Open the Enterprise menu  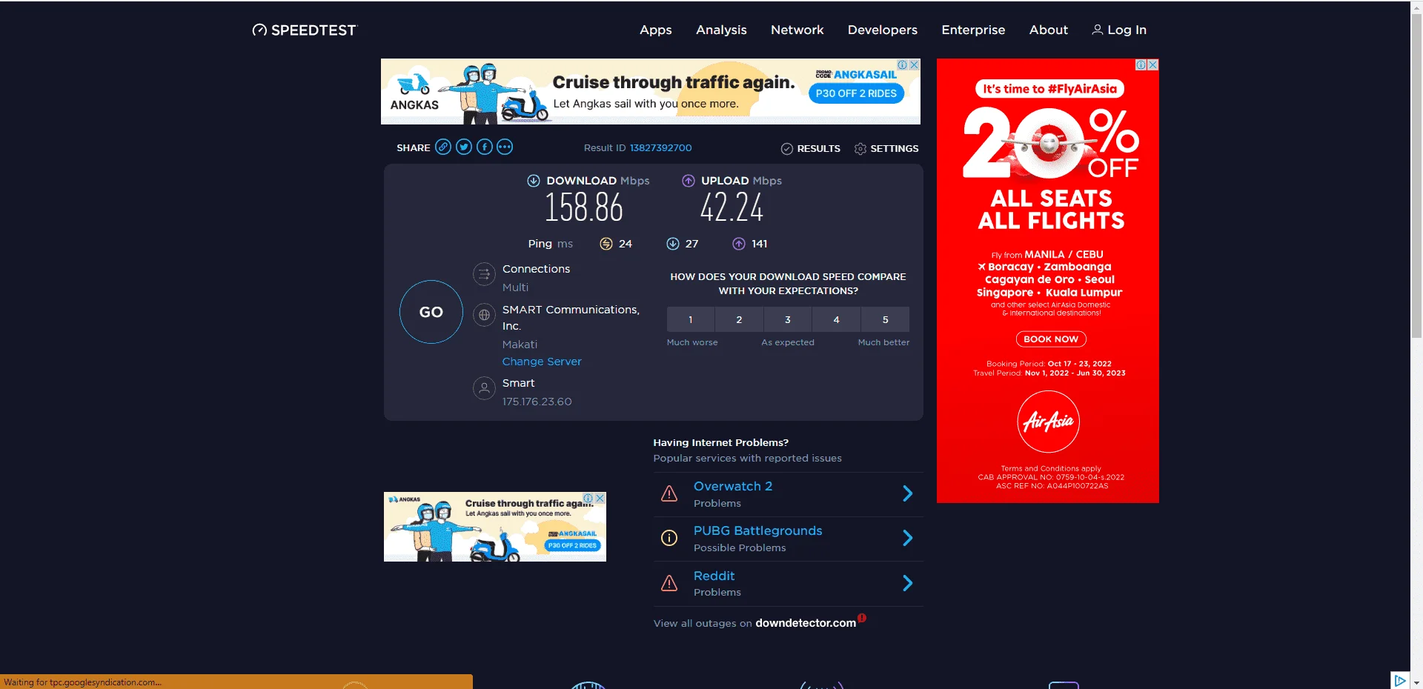coord(973,30)
